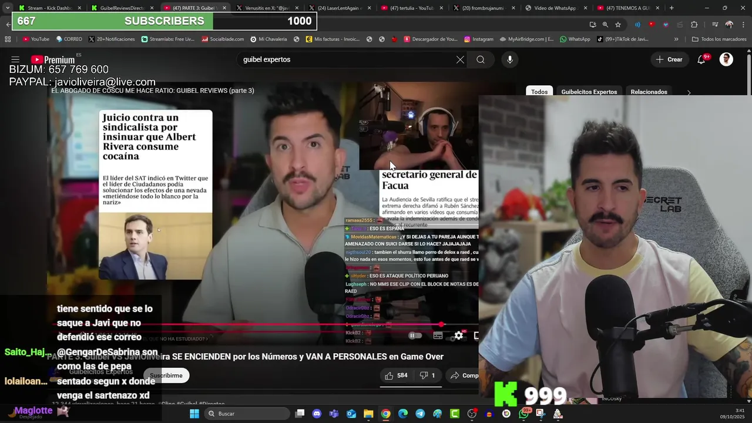
Task: Open Task View on the taskbar
Action: (x=300, y=414)
